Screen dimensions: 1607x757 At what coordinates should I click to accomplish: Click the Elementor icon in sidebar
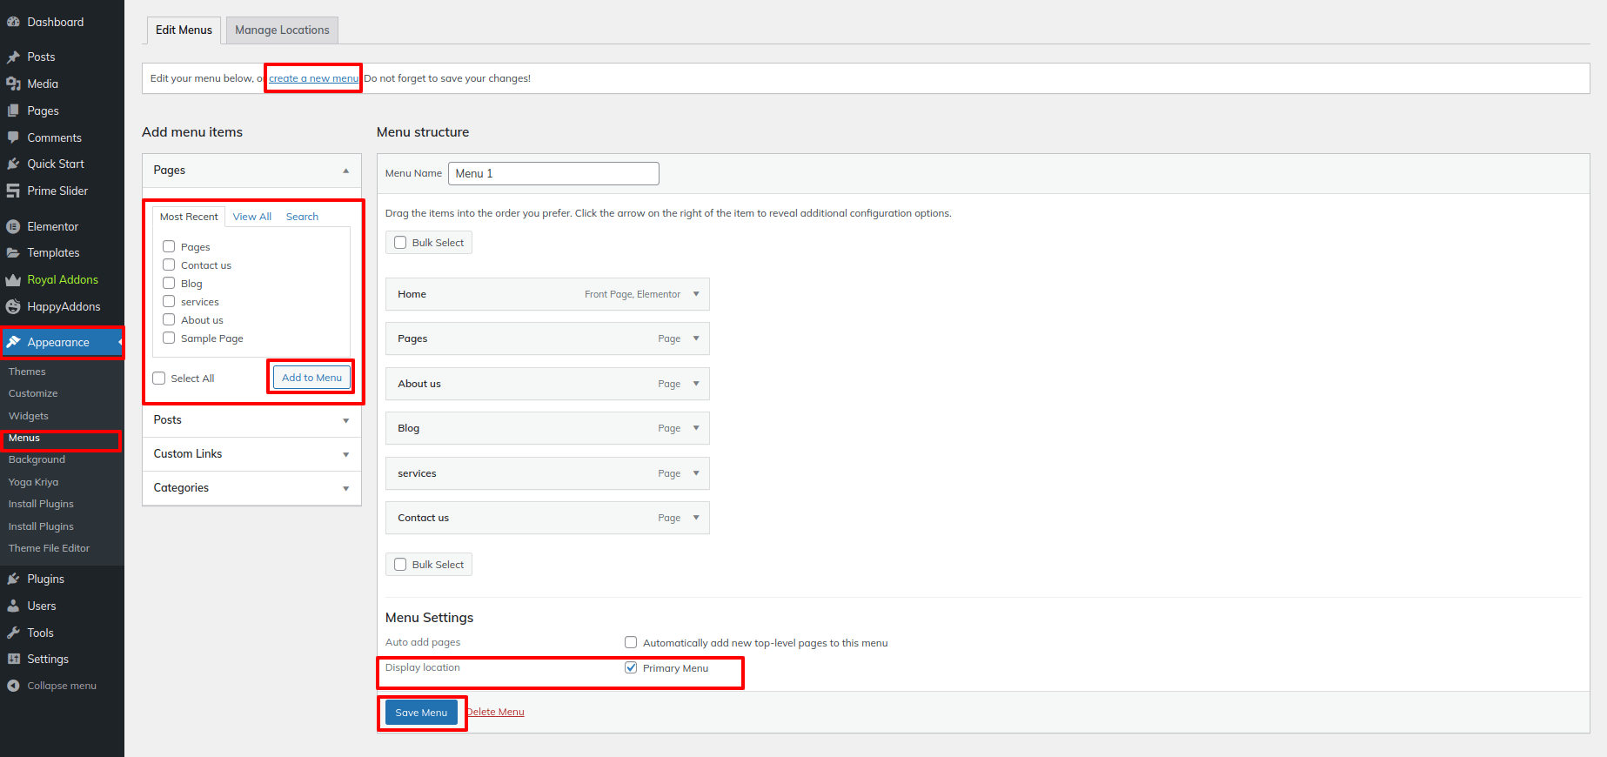[x=13, y=226]
